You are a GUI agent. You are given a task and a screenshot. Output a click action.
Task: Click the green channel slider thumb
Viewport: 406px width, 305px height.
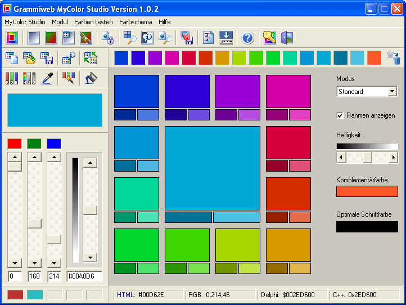tap(34, 224)
